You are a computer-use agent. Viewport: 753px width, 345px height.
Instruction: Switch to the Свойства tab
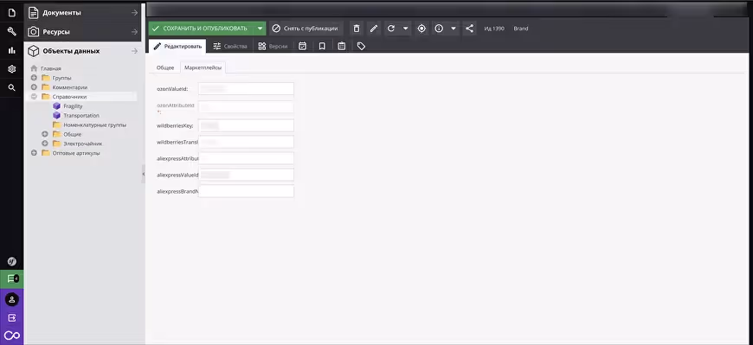tap(230, 46)
